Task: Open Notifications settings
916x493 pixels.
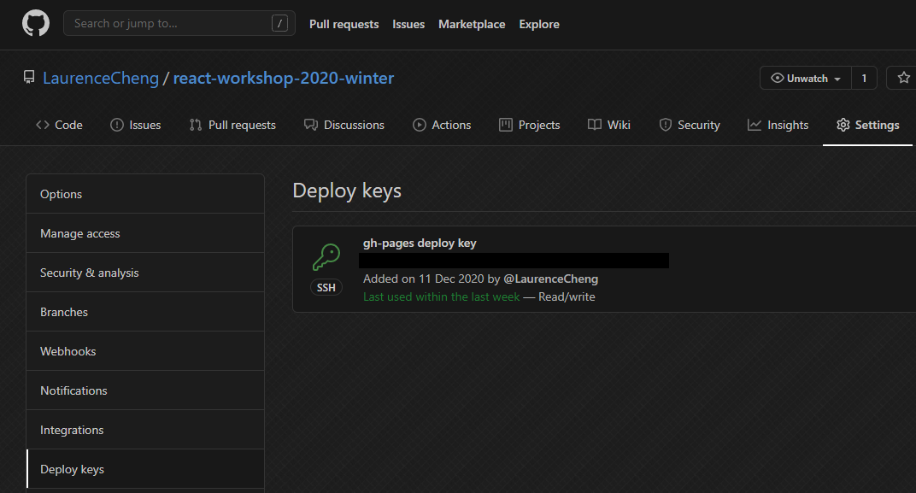Action: [x=145, y=390]
